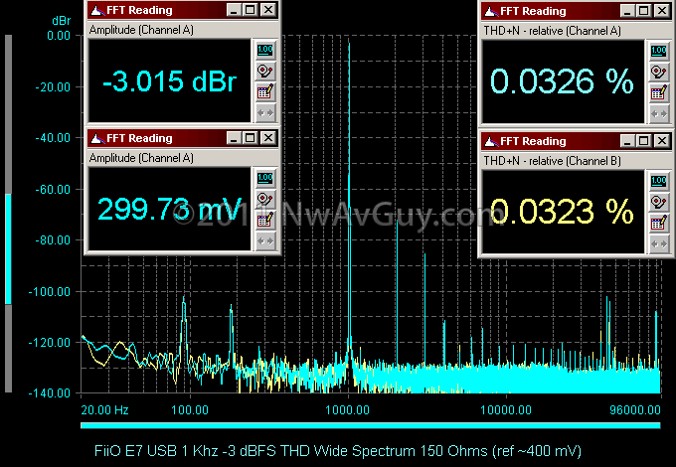
Task: Click the 1.00 precision icon in 0.0326 % window
Action: coord(659,52)
